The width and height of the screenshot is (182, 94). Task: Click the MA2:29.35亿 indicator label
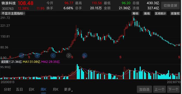click(50, 62)
